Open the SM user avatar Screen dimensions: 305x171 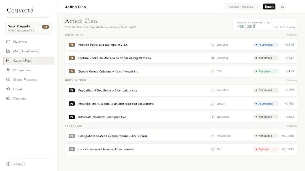282,7
